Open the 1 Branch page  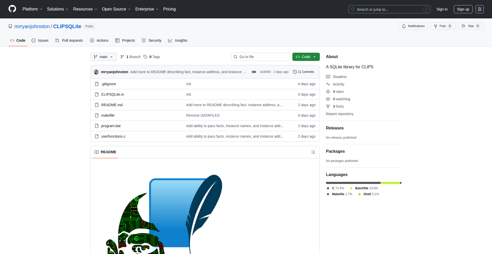pyautogui.click(x=131, y=57)
